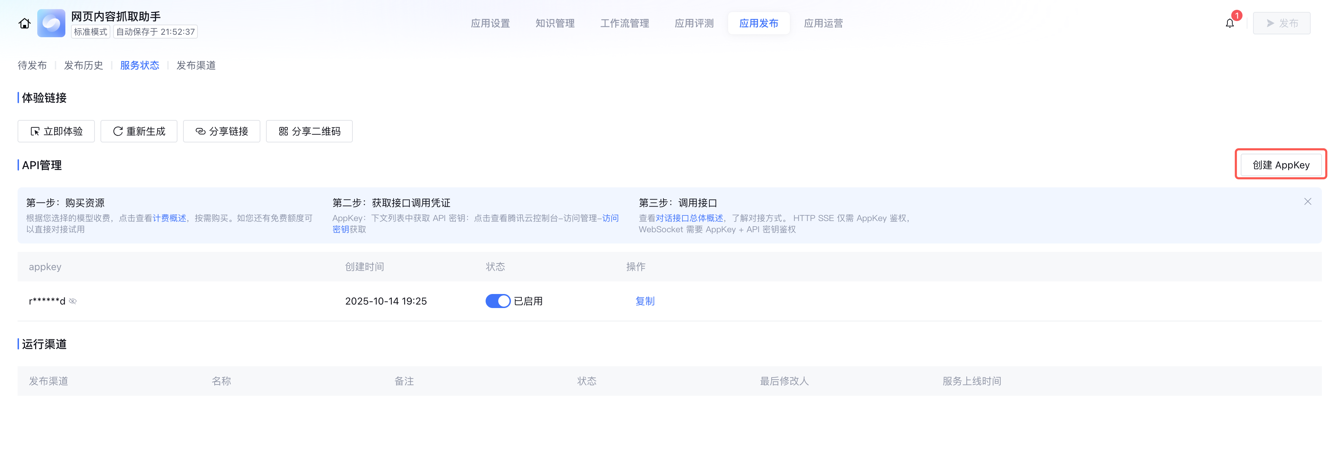Image resolution: width=1343 pixels, height=461 pixels.
Task: Open the 计费概述 billing link
Action: pos(169,219)
